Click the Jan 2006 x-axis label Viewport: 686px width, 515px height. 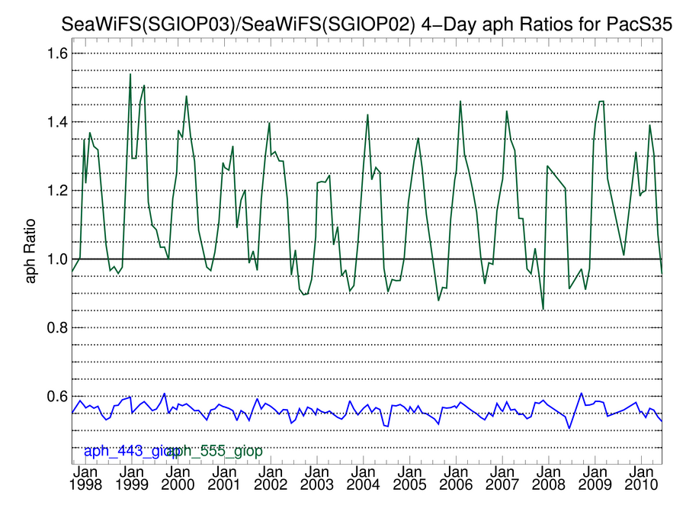click(456, 478)
